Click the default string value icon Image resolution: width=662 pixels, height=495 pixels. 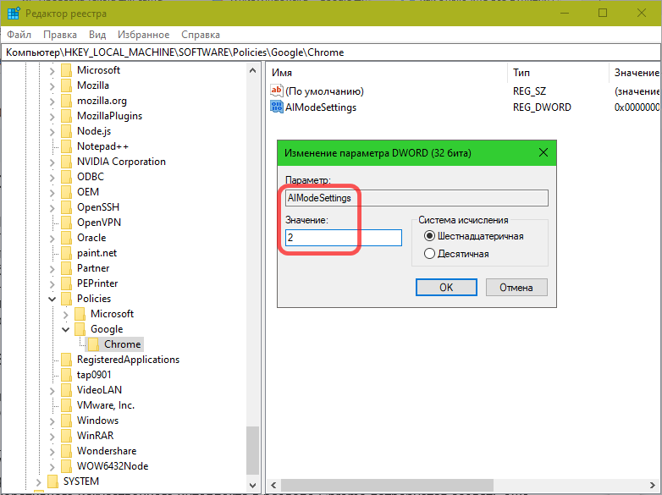(277, 91)
